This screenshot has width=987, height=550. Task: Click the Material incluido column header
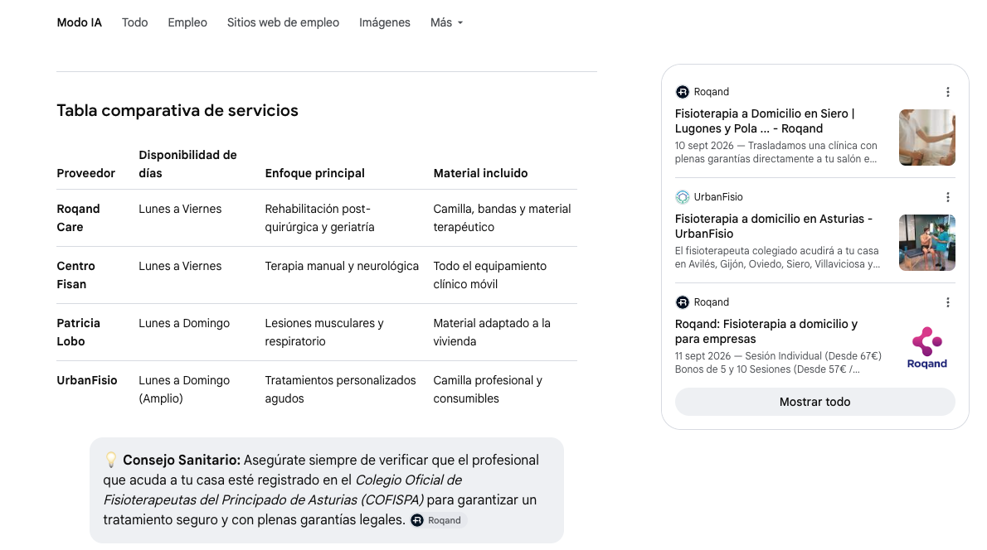coord(480,173)
